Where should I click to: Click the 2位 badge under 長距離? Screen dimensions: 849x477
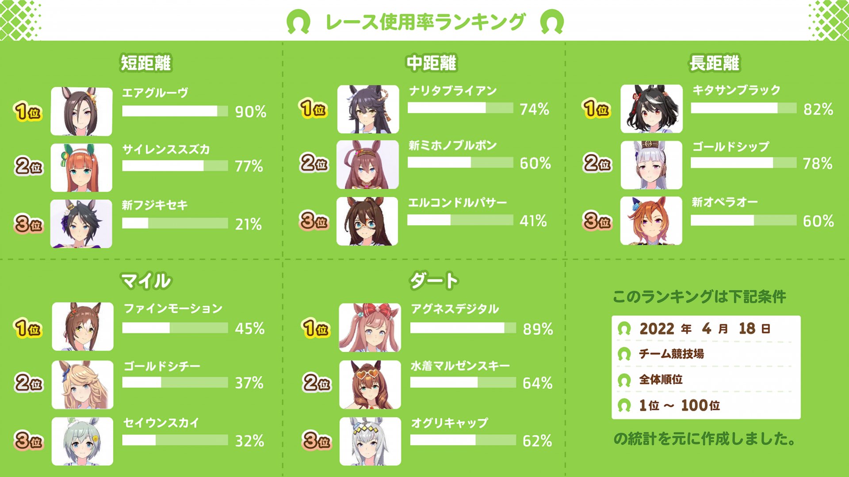(x=597, y=163)
